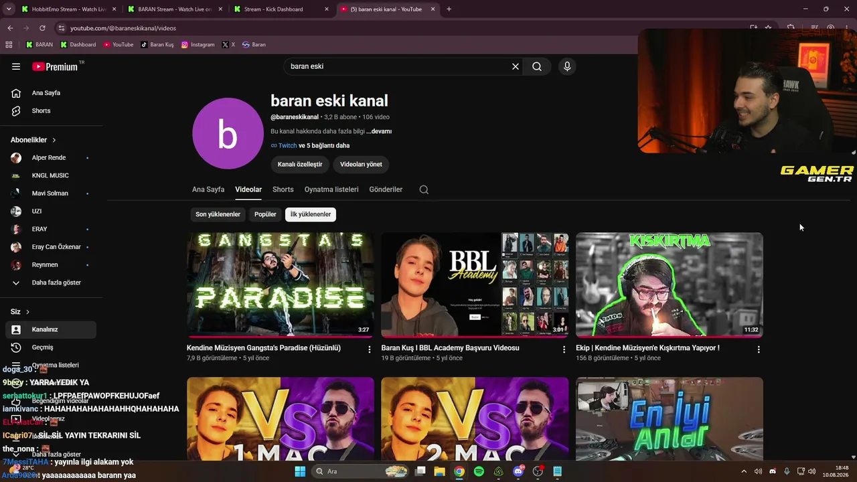Switch to the Videolar tab
Image resolution: width=857 pixels, height=482 pixels.
(x=248, y=189)
